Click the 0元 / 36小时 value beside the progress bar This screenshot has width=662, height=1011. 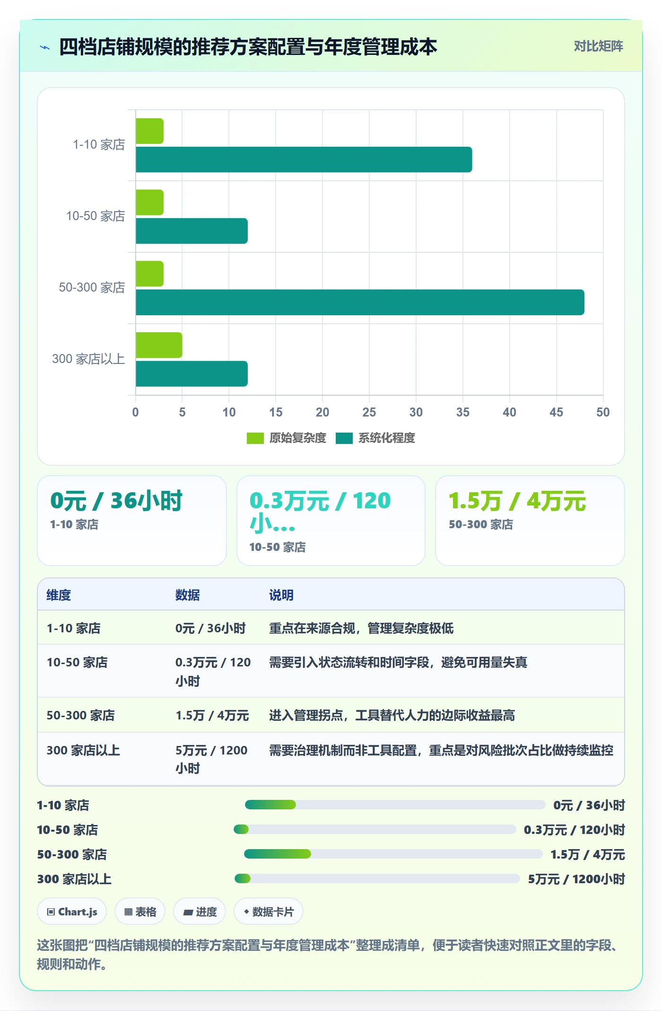pyautogui.click(x=589, y=805)
